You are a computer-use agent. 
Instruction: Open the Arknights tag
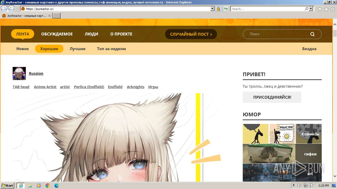pyautogui.click(x=136, y=87)
